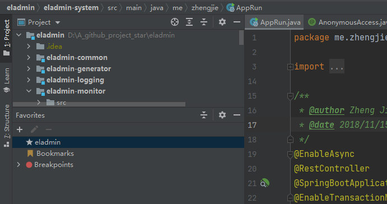
Task: Switch to AppRun.java editor tab
Action: [x=274, y=22]
